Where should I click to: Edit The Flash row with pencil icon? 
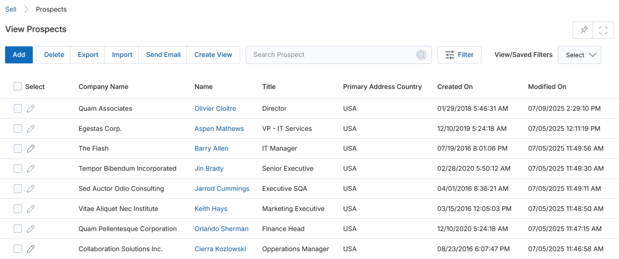31,148
